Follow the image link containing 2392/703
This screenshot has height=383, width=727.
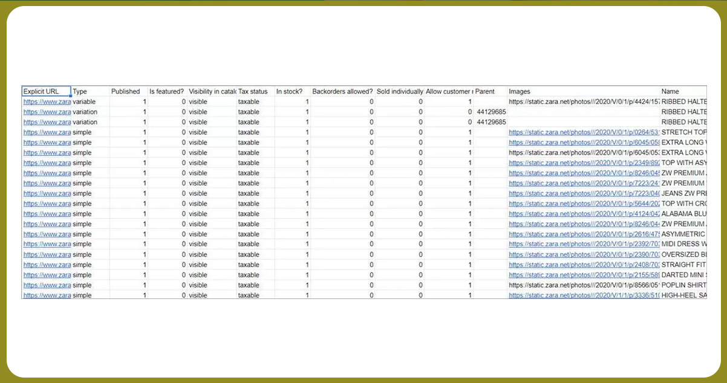(584, 245)
